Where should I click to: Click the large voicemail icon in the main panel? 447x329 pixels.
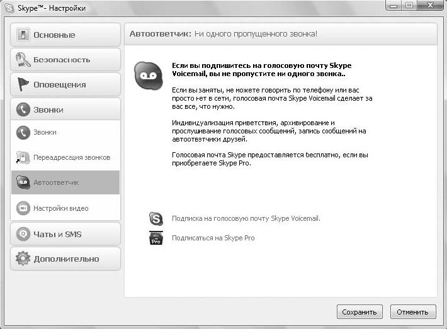[148, 75]
